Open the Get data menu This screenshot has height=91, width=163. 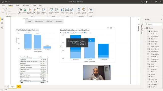(20, 11)
